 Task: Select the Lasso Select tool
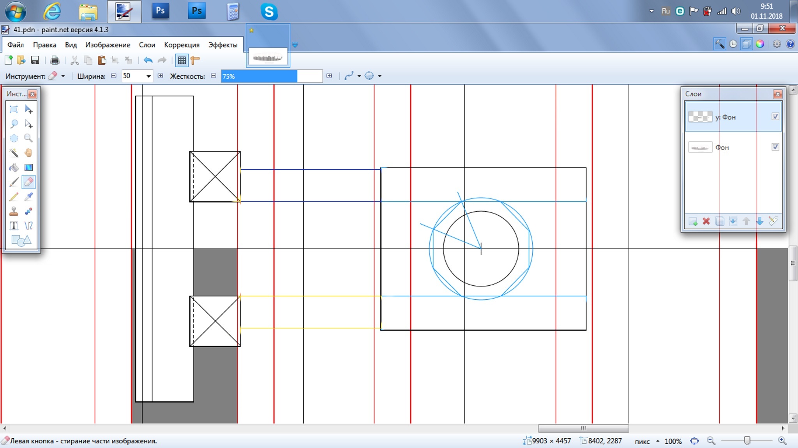[14, 124]
